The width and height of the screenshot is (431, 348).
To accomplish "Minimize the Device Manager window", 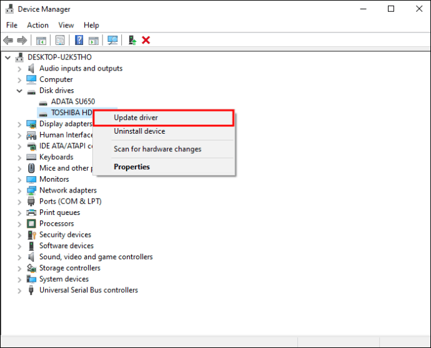I will pos(364,9).
